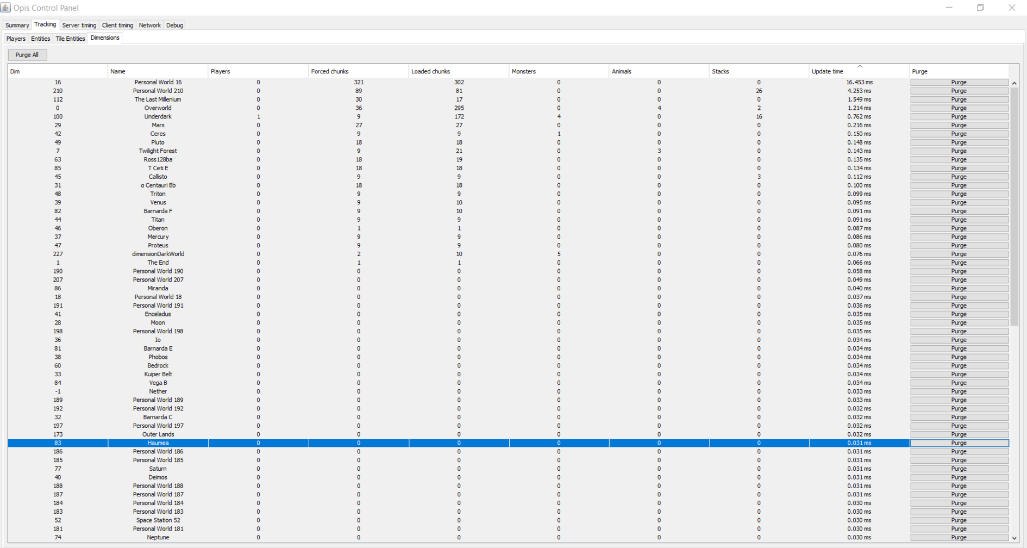
Task: Purge the Twilight Forest dimension
Action: (959, 151)
